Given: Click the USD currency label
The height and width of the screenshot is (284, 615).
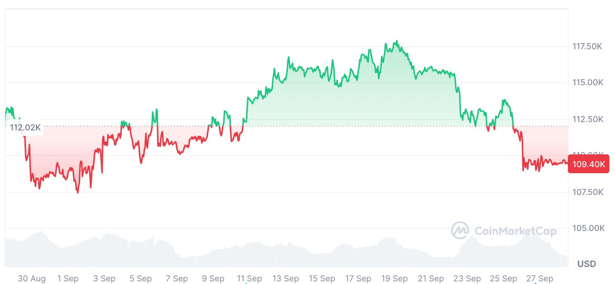Looking at the screenshot, I should coord(586,264).
